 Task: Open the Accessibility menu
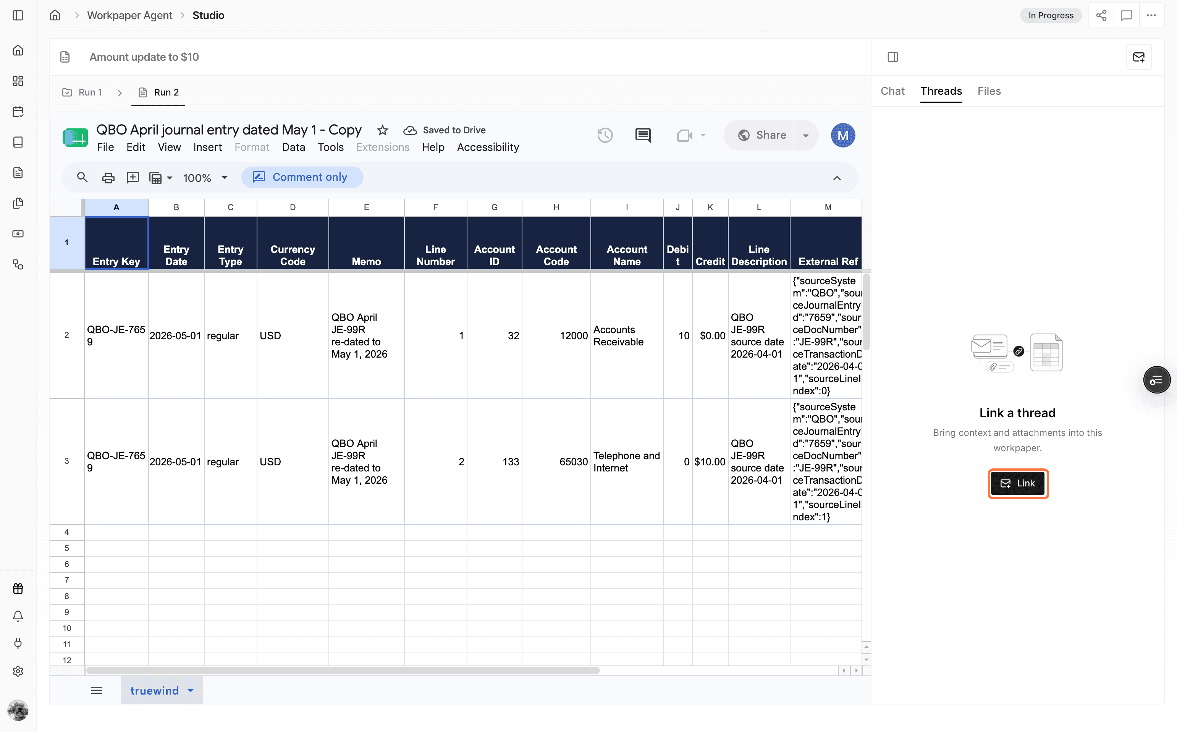[488, 147]
